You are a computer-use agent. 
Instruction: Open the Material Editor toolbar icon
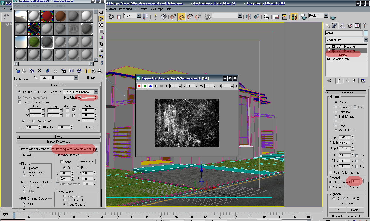tap(294, 17)
